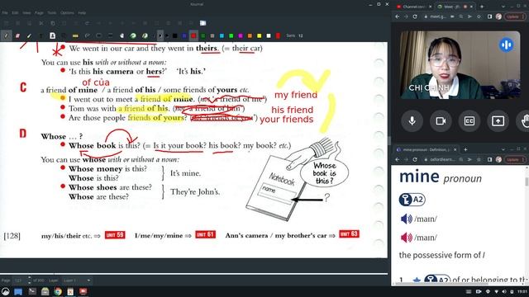Image resolution: width=529 pixels, height=297 pixels.
Task: Pick the light green color swatch
Action: click(x=231, y=35)
